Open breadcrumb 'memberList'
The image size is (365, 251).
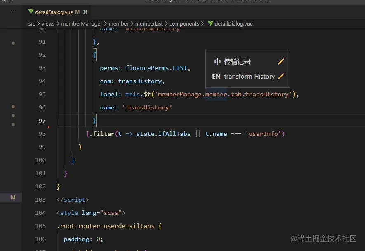[x=149, y=24]
